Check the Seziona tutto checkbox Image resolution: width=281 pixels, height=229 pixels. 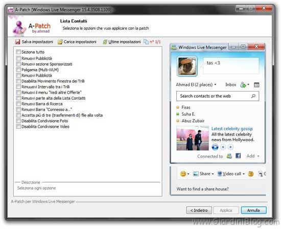(x=18, y=52)
